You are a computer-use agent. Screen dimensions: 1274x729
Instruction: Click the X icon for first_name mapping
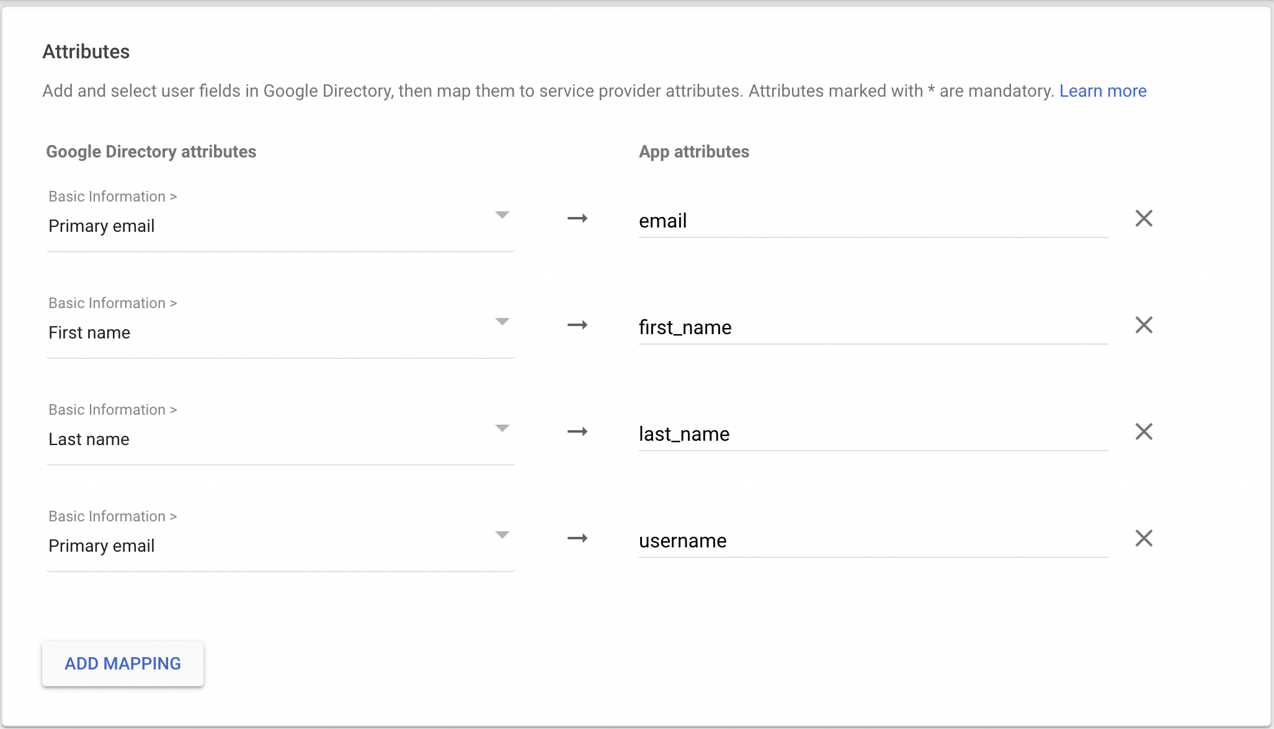tap(1144, 325)
